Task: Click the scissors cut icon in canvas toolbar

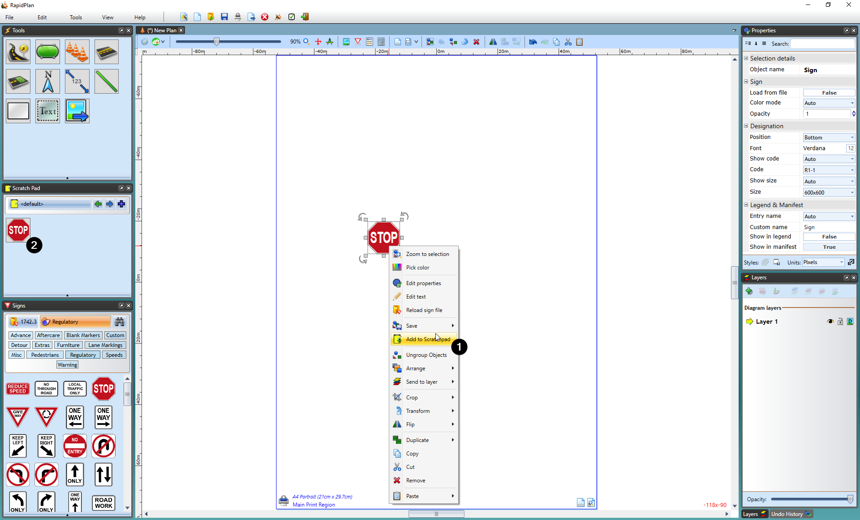Action: click(x=568, y=42)
